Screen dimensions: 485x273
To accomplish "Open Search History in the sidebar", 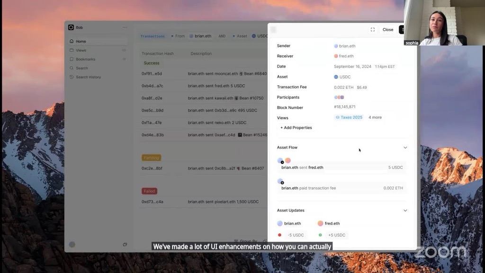I will pos(88,77).
